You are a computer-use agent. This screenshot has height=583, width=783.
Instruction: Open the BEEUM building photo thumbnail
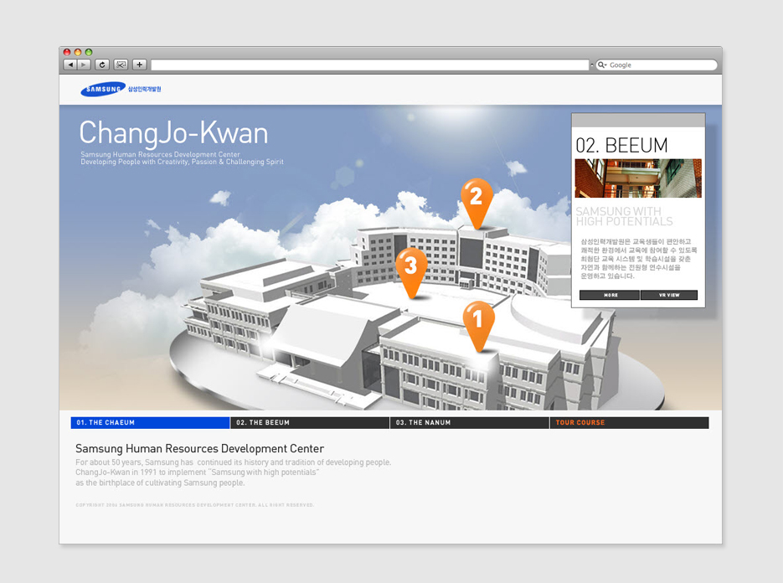pyautogui.click(x=638, y=178)
